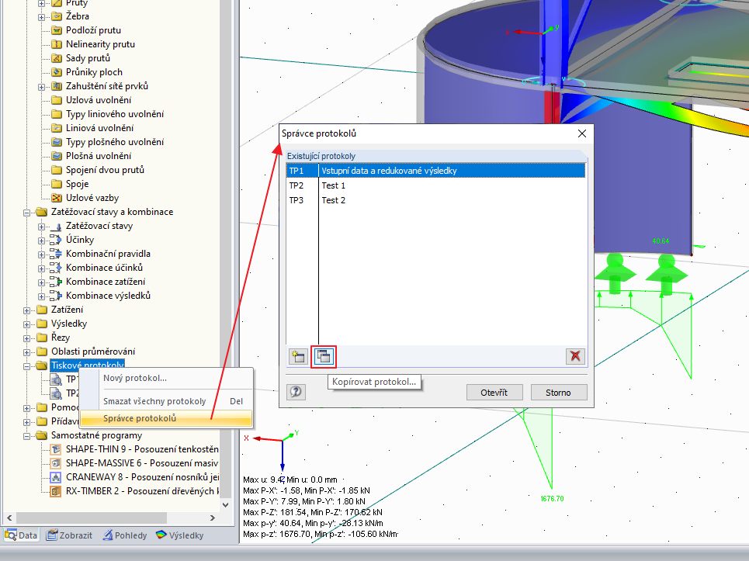Click the Kombinace účinků icon

tap(57, 268)
